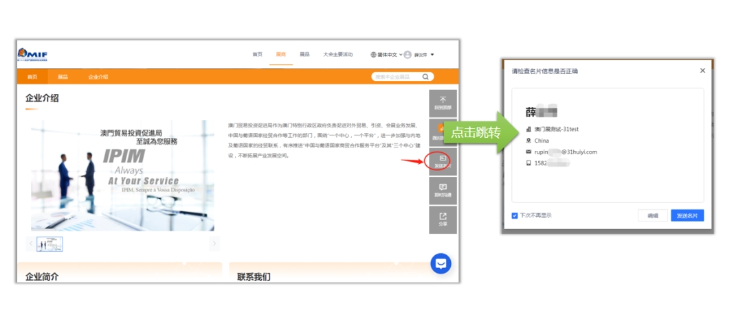Open 即时沟通 instant chat from the sidebar
The image size is (734, 323).
click(x=443, y=191)
